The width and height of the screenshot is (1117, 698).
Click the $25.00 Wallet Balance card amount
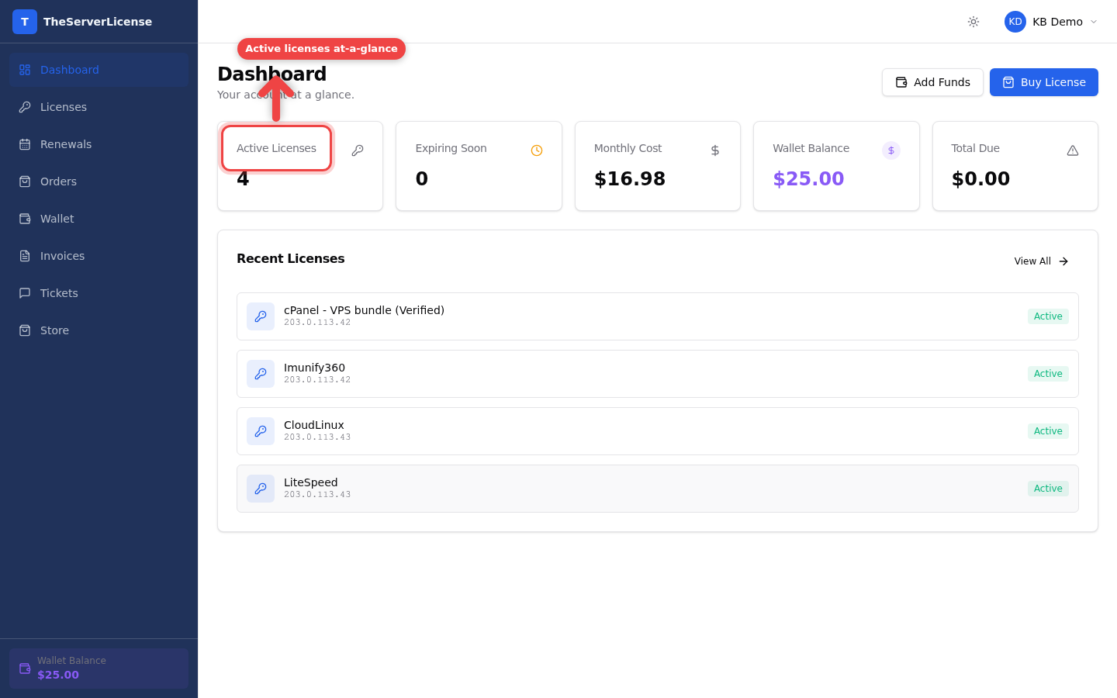pyautogui.click(x=808, y=179)
